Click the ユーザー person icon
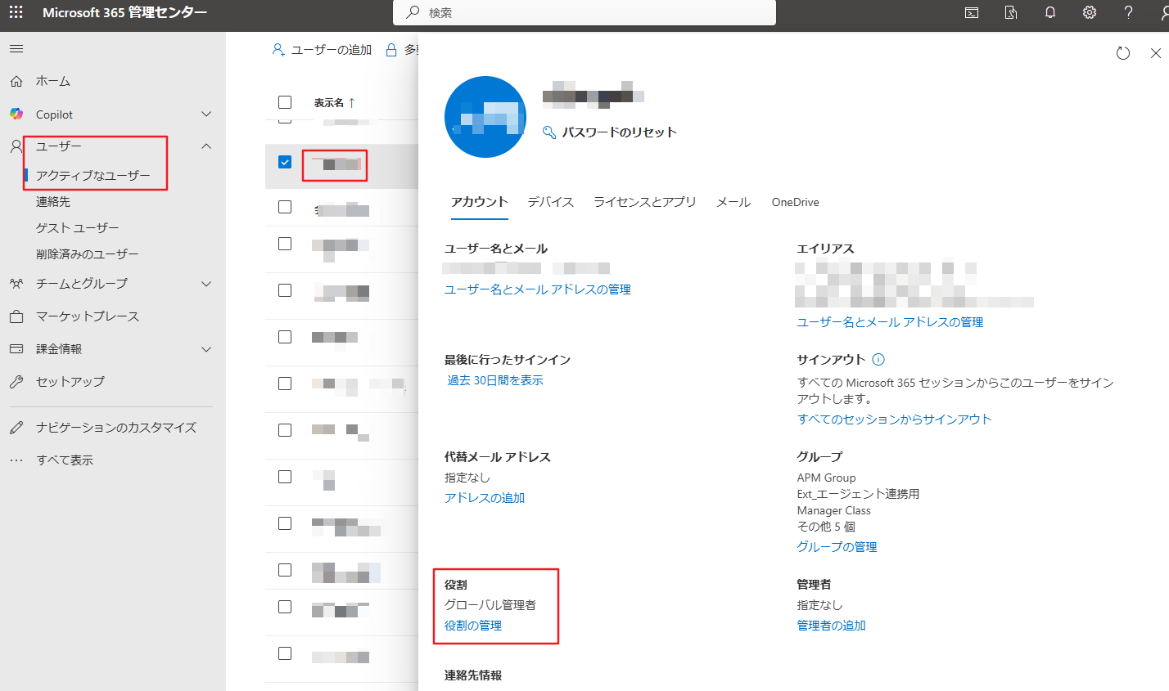The image size is (1169, 691). pos(16,146)
